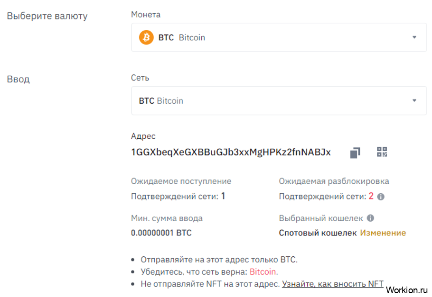Click the red Bitcoin network name
The height and width of the screenshot is (297, 432).
tap(263, 272)
